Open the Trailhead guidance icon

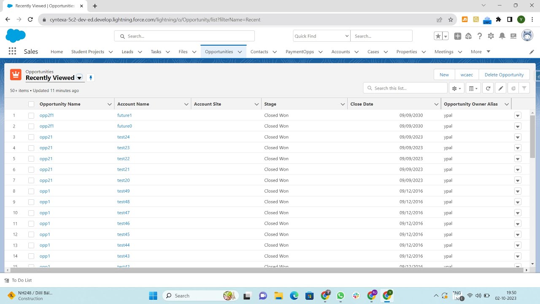click(468, 36)
